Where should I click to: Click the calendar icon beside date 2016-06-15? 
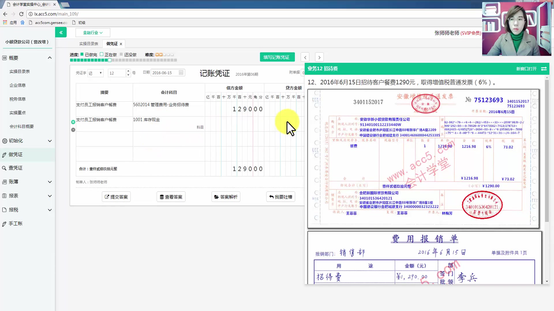coord(181,73)
